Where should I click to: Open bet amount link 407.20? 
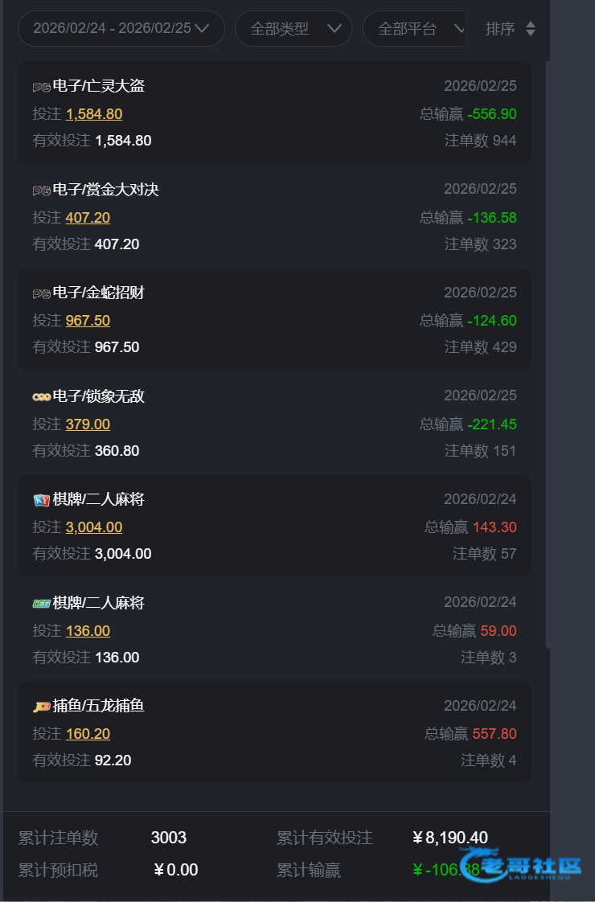[x=88, y=218]
